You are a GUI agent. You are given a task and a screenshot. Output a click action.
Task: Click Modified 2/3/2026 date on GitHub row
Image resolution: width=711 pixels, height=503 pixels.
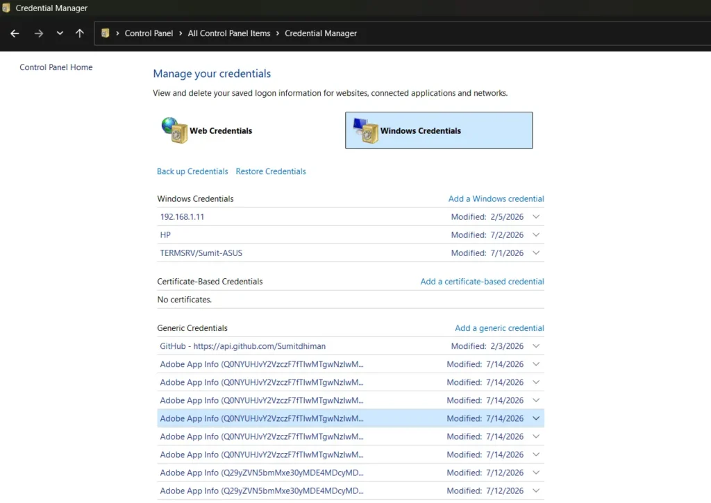pyautogui.click(x=487, y=346)
